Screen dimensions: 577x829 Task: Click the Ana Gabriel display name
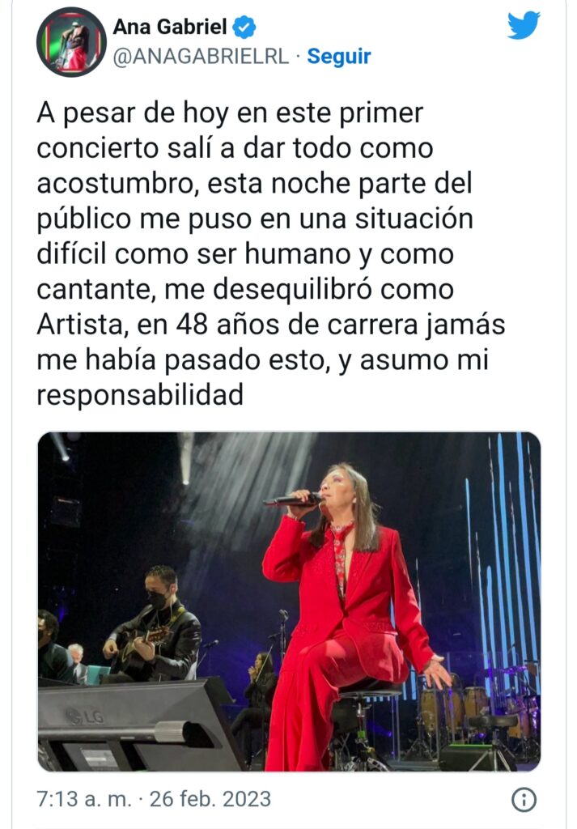click(x=170, y=27)
